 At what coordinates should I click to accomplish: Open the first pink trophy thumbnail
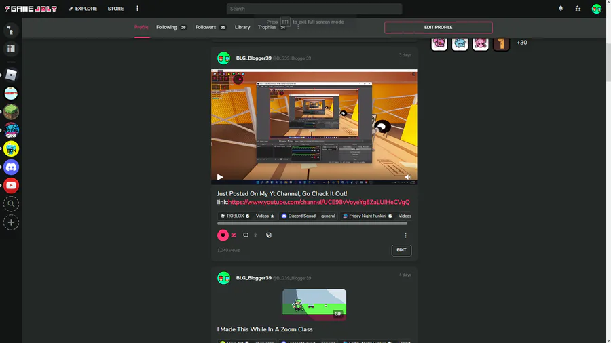click(439, 43)
